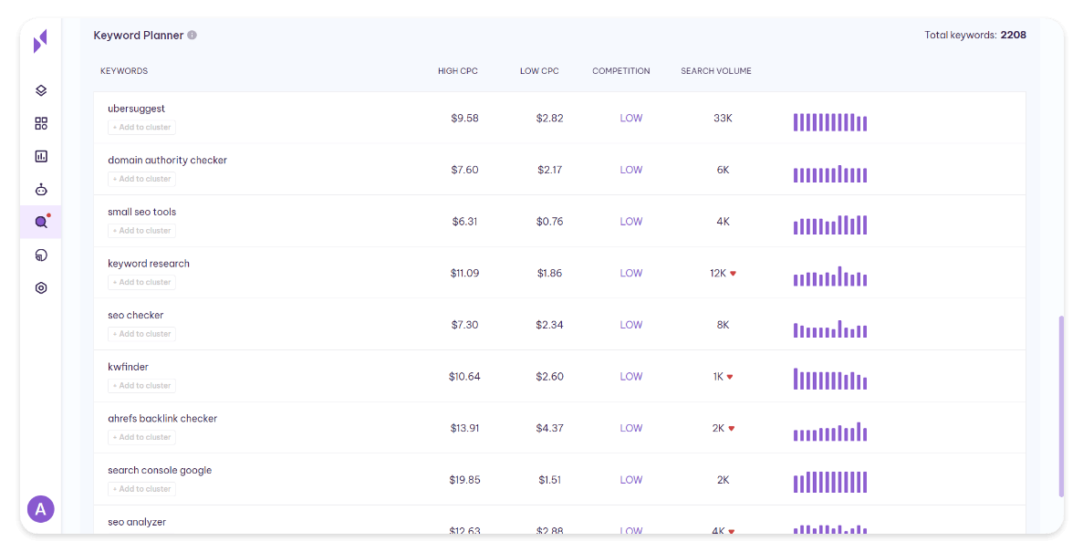This screenshot has height=552, width=1083.
Task: Open the hexagon settings sidebar icon
Action: point(41,287)
